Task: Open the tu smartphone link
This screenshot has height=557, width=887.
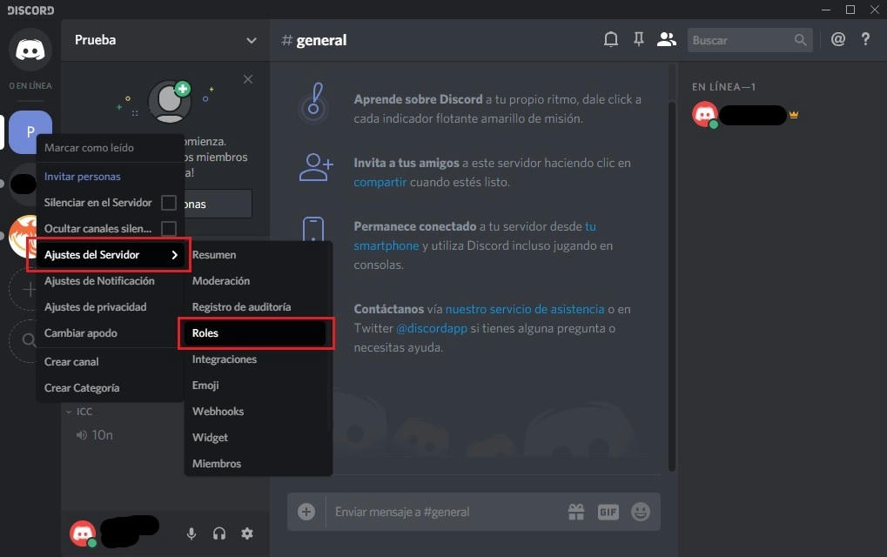Action: click(x=386, y=245)
